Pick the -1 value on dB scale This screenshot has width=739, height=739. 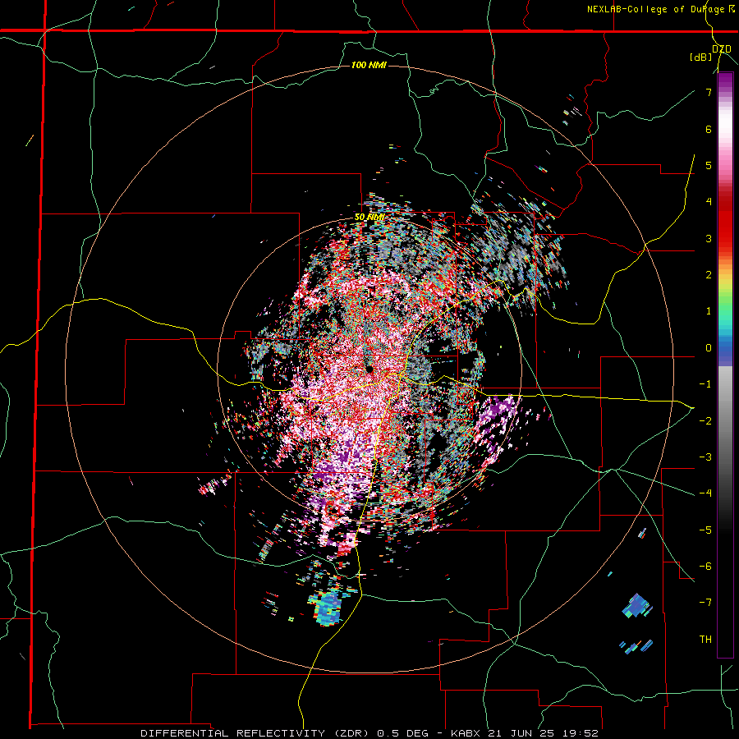coord(705,384)
